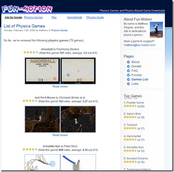Click check icon beside Forums

(128, 75)
